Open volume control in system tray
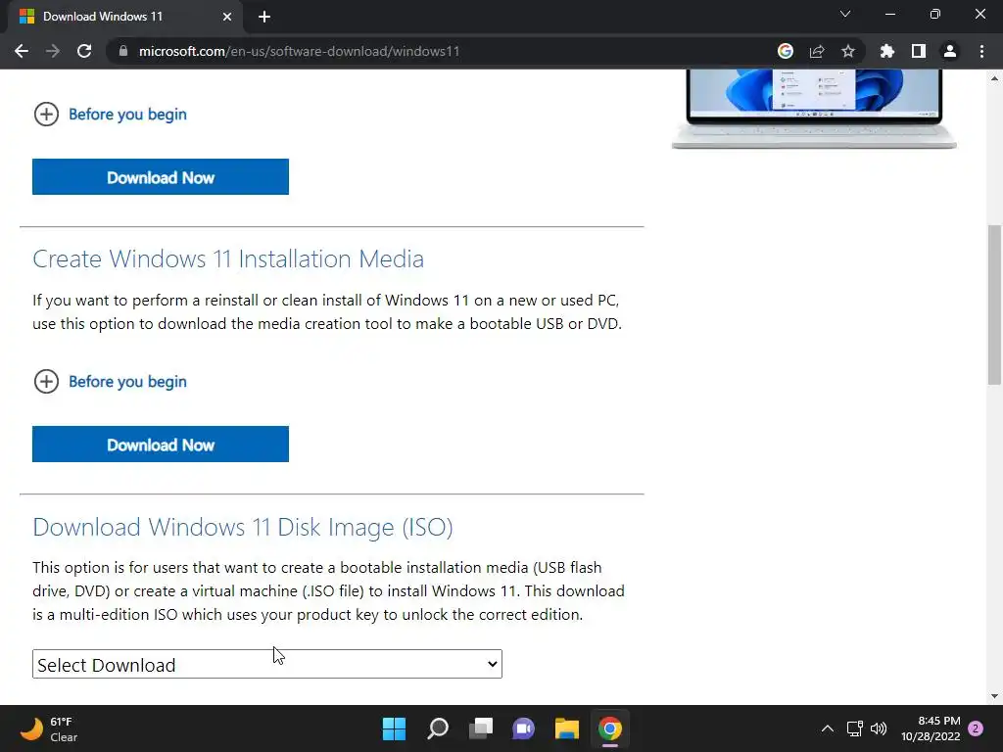This screenshot has width=1003, height=752. click(879, 728)
